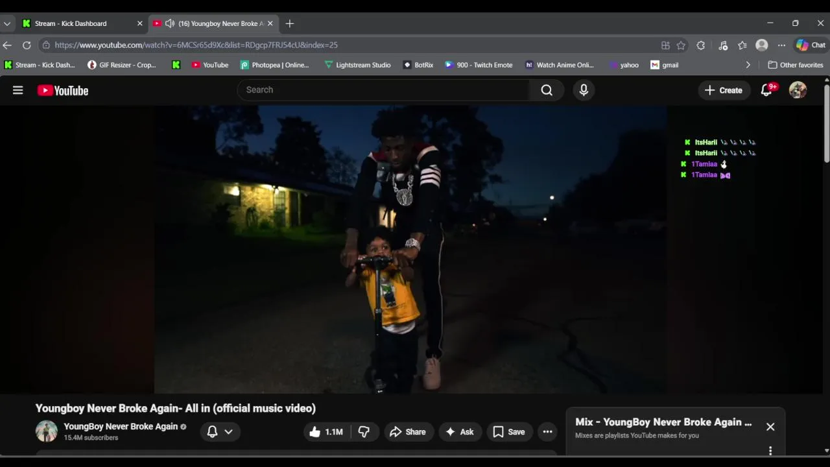Close the Stream - Kick Dashboard tab
830x467 pixels.
coord(139,23)
